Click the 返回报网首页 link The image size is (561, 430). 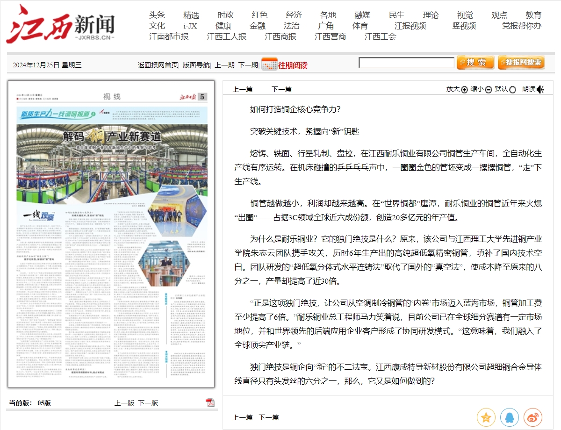pyautogui.click(x=158, y=65)
